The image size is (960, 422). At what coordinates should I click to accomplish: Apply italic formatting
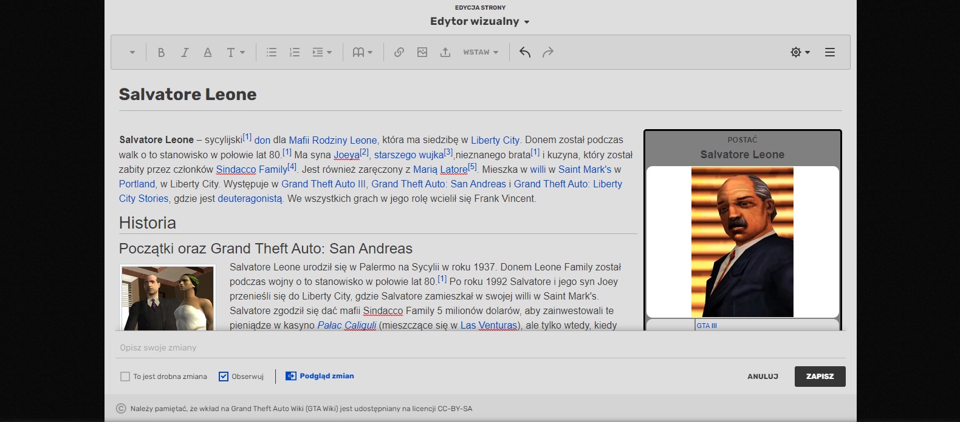coord(185,52)
